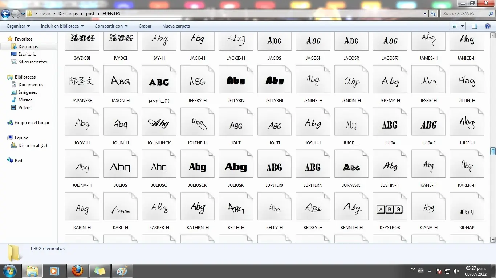Viewport: 496px width, 278px height.
Task: Show the recent pages dropdown arrow
Action: [x=23, y=14]
